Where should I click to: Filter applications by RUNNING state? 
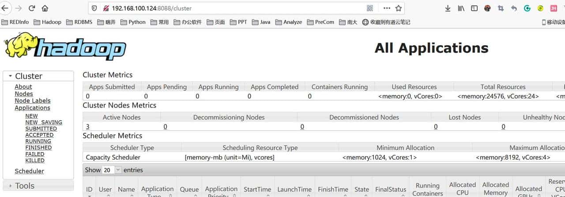coord(38,141)
